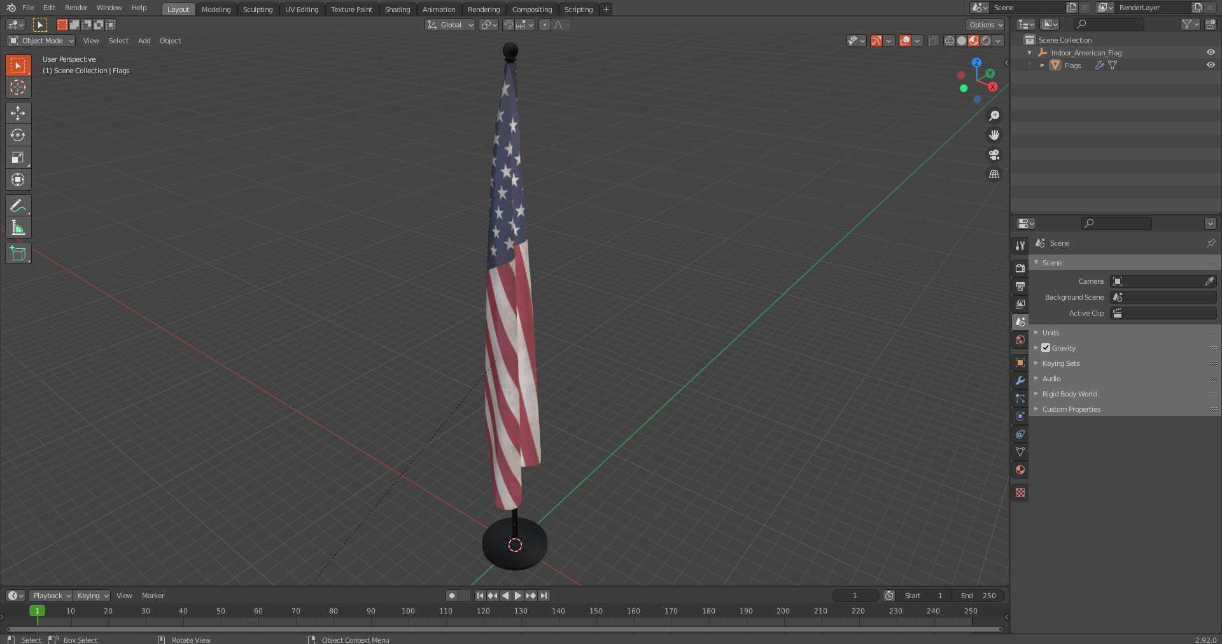
Task: Select the Cursor tool
Action: point(18,88)
